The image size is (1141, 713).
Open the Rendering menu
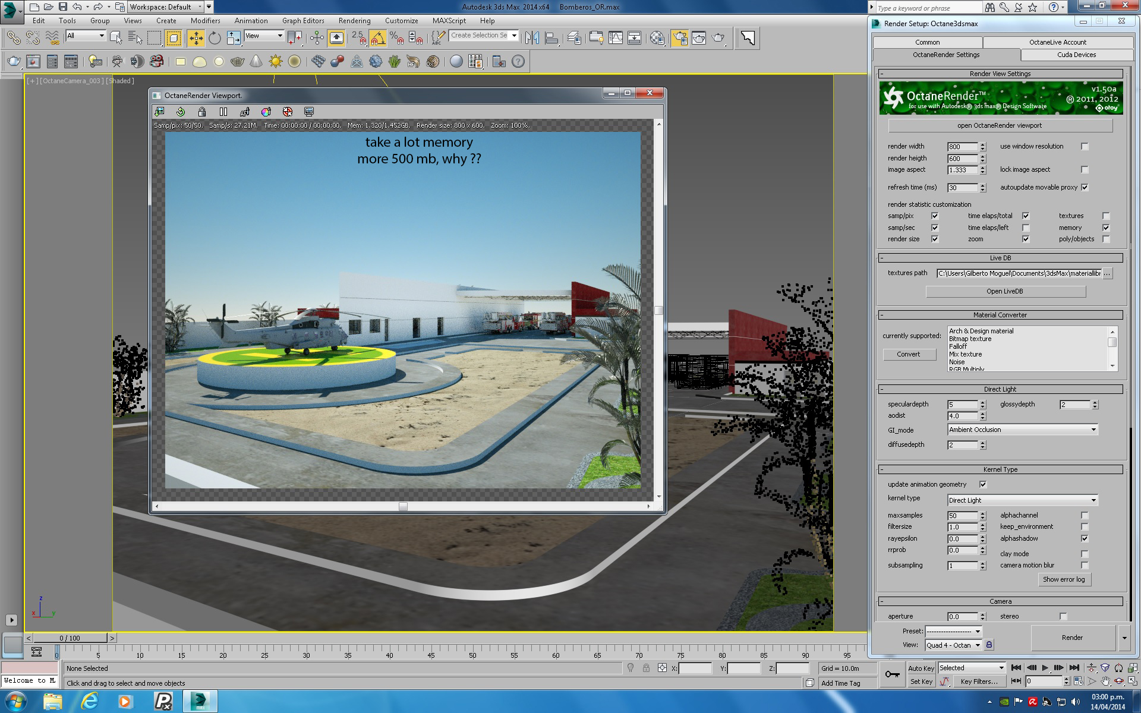point(354,20)
